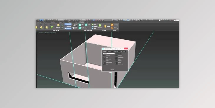Switch to the Populate ribbon tab
The height and width of the screenshot is (108, 215).
tap(70, 22)
